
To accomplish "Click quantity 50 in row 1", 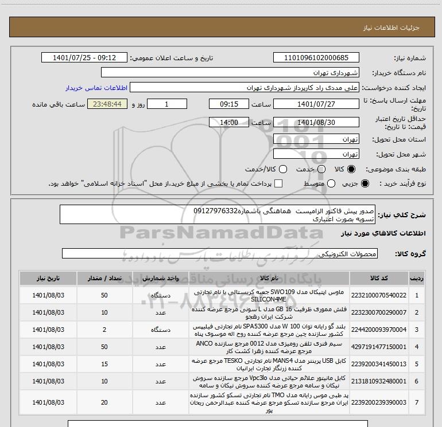I will [x=104, y=295].
